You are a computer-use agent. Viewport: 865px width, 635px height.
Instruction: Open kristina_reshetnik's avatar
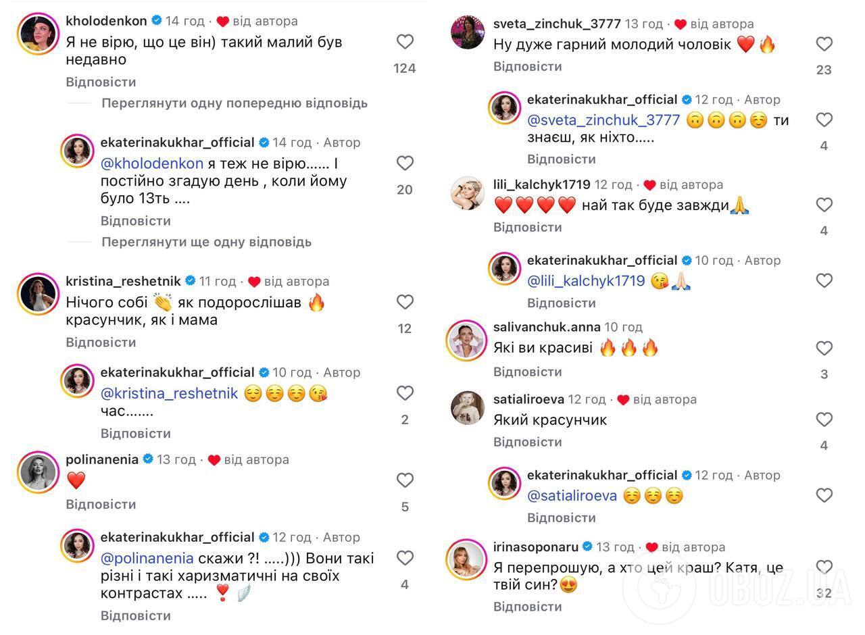pos(38,294)
